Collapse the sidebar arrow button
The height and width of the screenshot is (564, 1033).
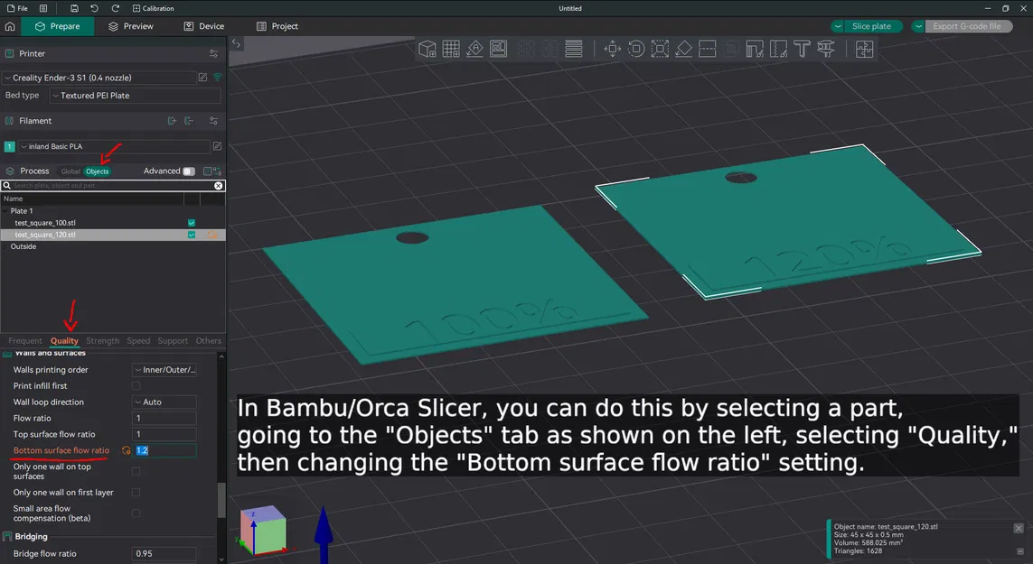point(236,43)
